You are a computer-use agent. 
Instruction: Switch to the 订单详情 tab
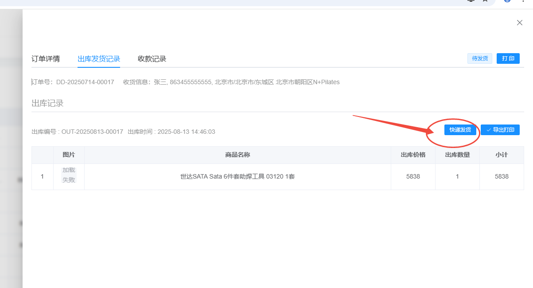coord(46,59)
